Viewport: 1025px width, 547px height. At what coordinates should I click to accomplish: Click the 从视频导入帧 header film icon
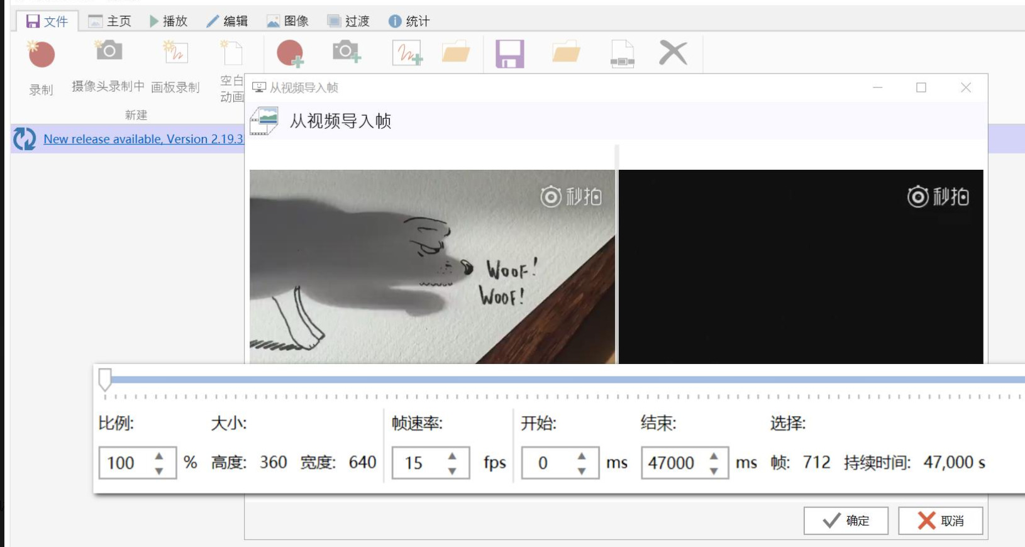pos(264,121)
